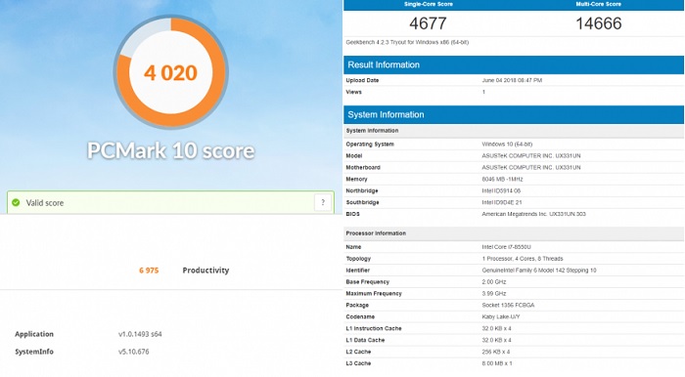Select the 6 975 productivity score value
The width and height of the screenshot is (685, 377).
(149, 271)
